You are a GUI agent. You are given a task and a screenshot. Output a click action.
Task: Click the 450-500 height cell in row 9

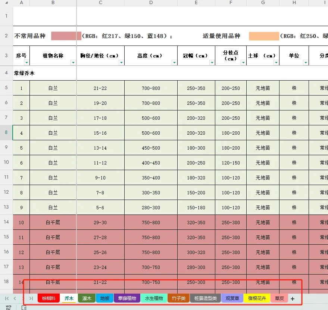pos(151,148)
